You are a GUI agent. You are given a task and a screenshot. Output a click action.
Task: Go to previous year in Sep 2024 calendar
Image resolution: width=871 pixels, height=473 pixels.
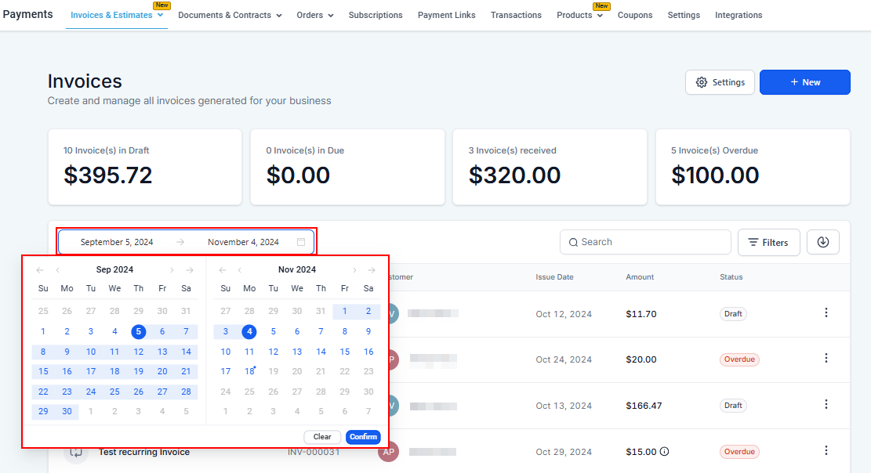[40, 270]
